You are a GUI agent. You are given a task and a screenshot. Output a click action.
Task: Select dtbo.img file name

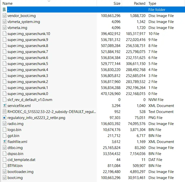point(15,148)
